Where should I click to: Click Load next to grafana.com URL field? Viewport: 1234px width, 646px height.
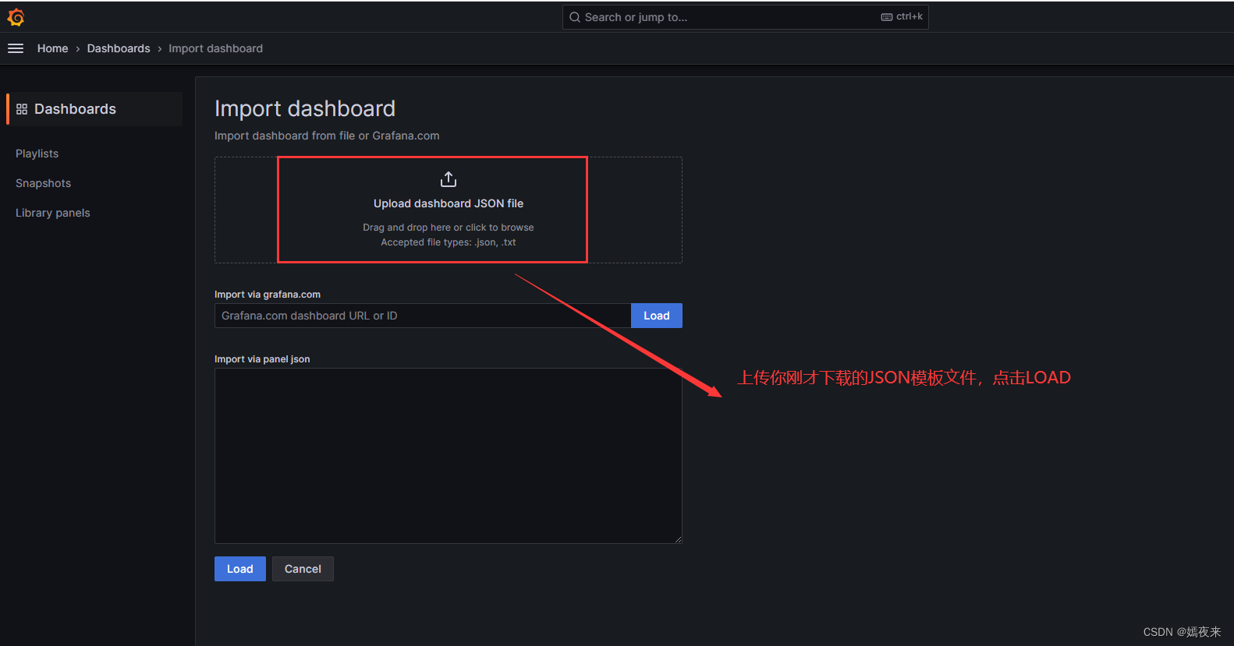tap(657, 316)
